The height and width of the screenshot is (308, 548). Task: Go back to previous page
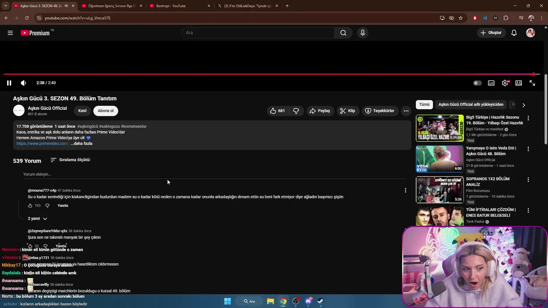[x=6, y=18]
